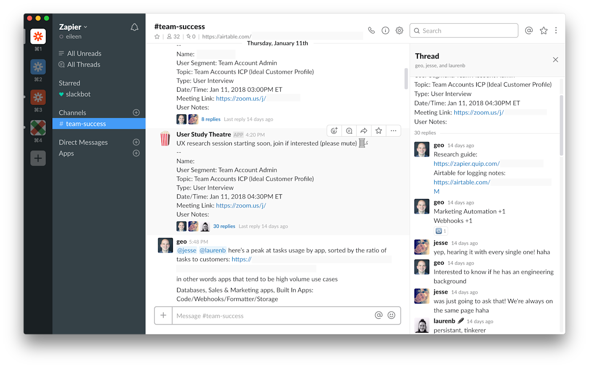Click laurenb's avatar in thread
Screen dimensions: 589x368
[422, 326]
